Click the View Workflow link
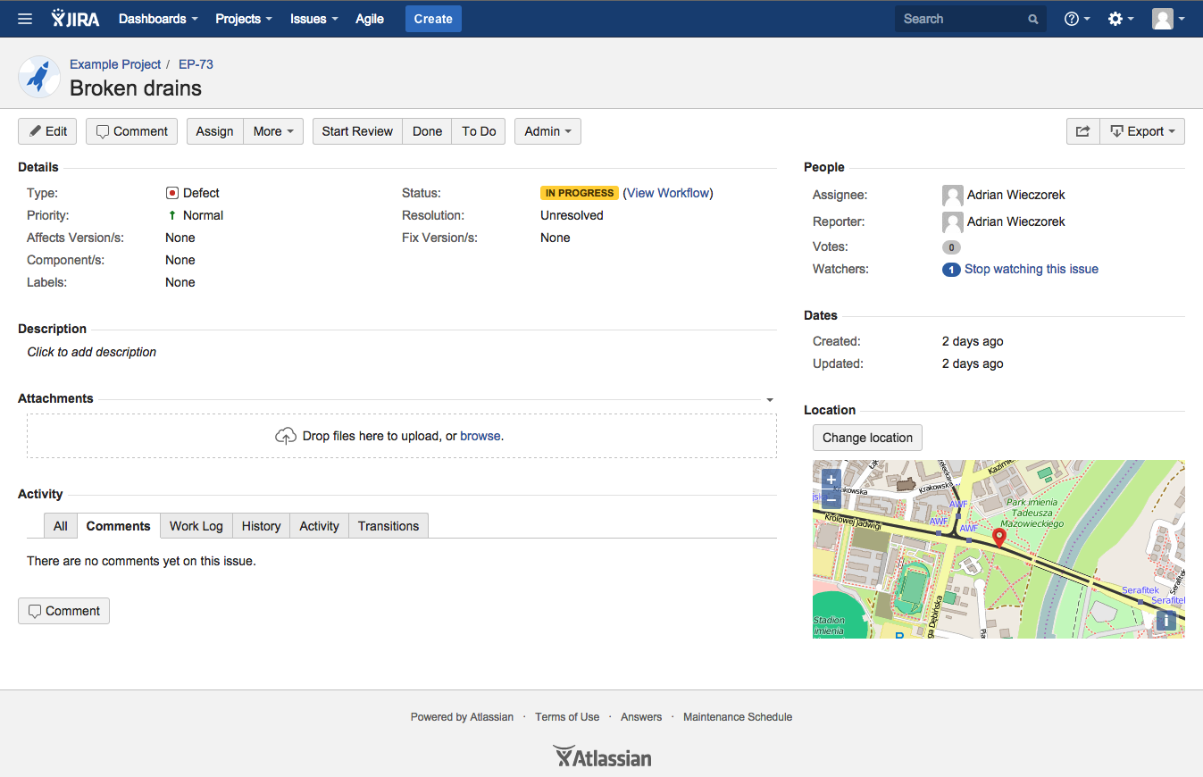The width and height of the screenshot is (1203, 777). coord(668,193)
